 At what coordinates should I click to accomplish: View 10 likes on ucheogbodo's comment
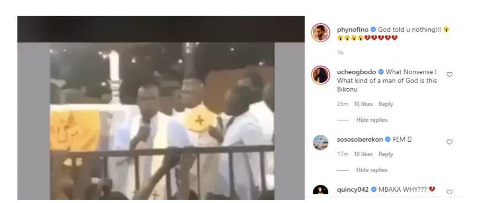pyautogui.click(x=363, y=104)
